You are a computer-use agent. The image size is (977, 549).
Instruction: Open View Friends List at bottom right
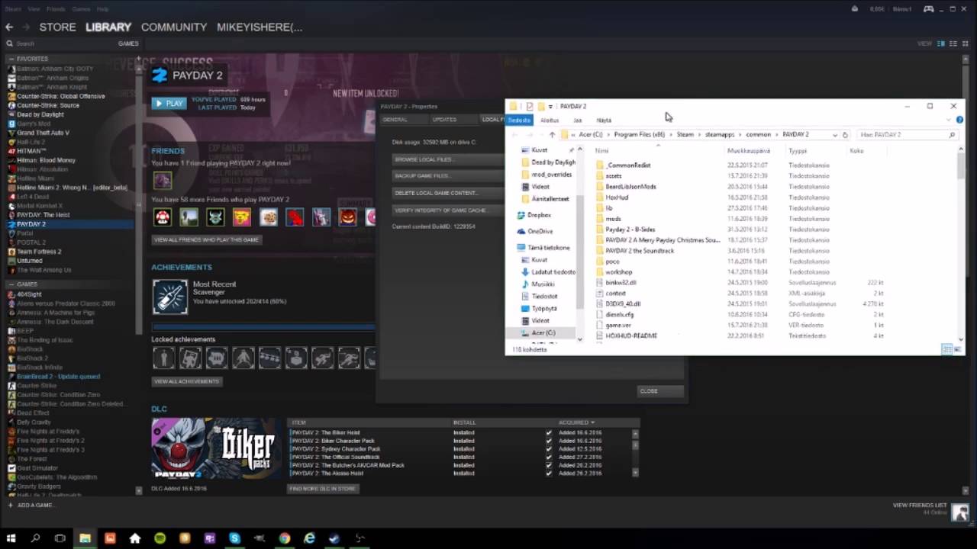919,506
